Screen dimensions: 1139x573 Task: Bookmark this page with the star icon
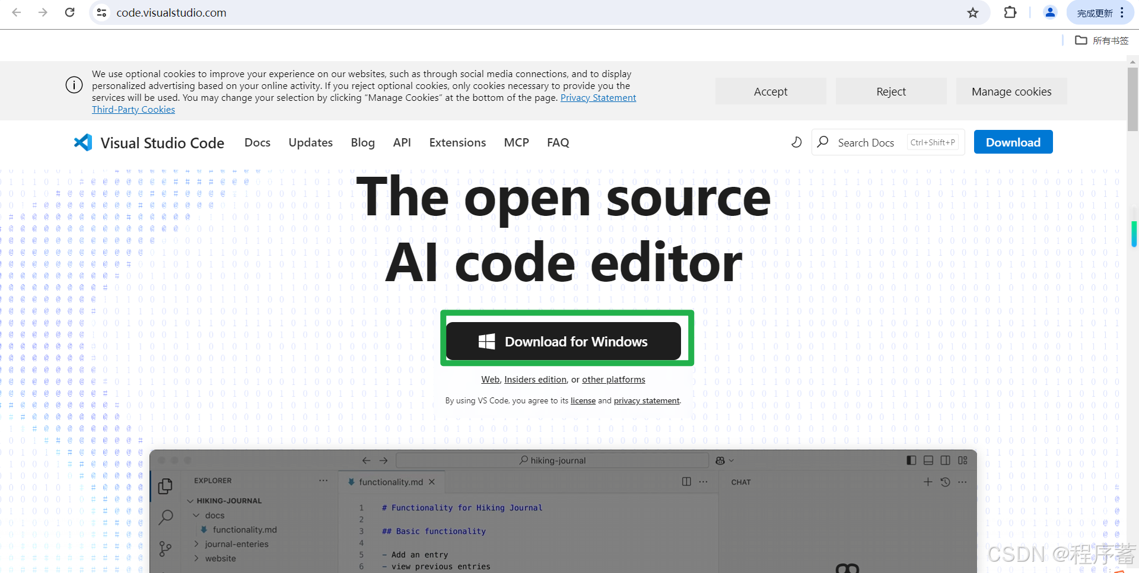[973, 12]
